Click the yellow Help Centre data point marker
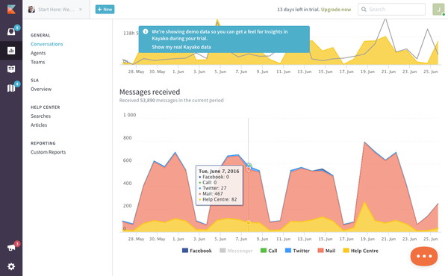Screen dimensions: 448x276 point(249,222)
